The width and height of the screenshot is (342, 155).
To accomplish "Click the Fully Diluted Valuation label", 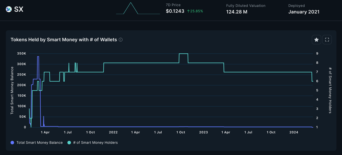I will point(246,6).
